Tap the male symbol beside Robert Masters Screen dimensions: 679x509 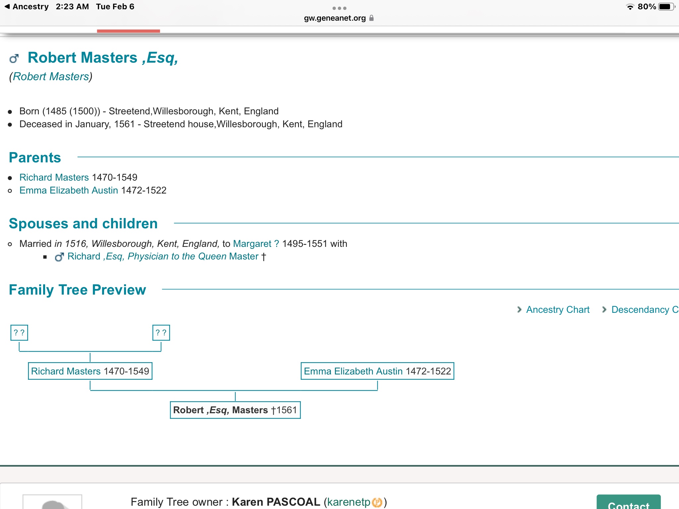[14, 59]
